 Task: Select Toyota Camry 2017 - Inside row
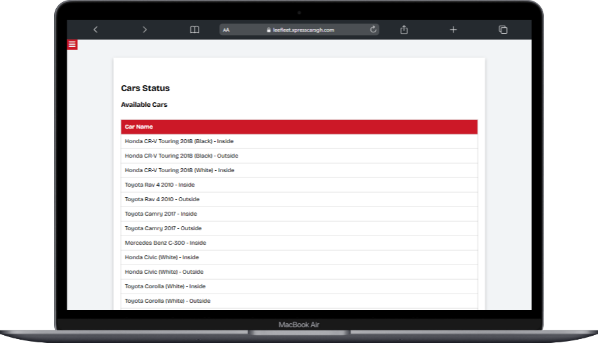[299, 214]
